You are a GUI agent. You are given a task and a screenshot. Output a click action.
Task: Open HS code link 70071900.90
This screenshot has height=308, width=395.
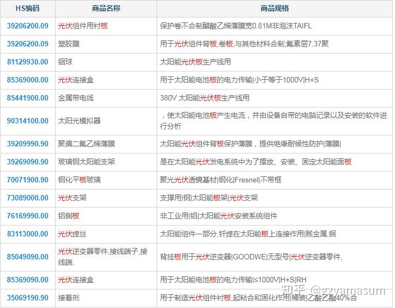pyautogui.click(x=27, y=180)
